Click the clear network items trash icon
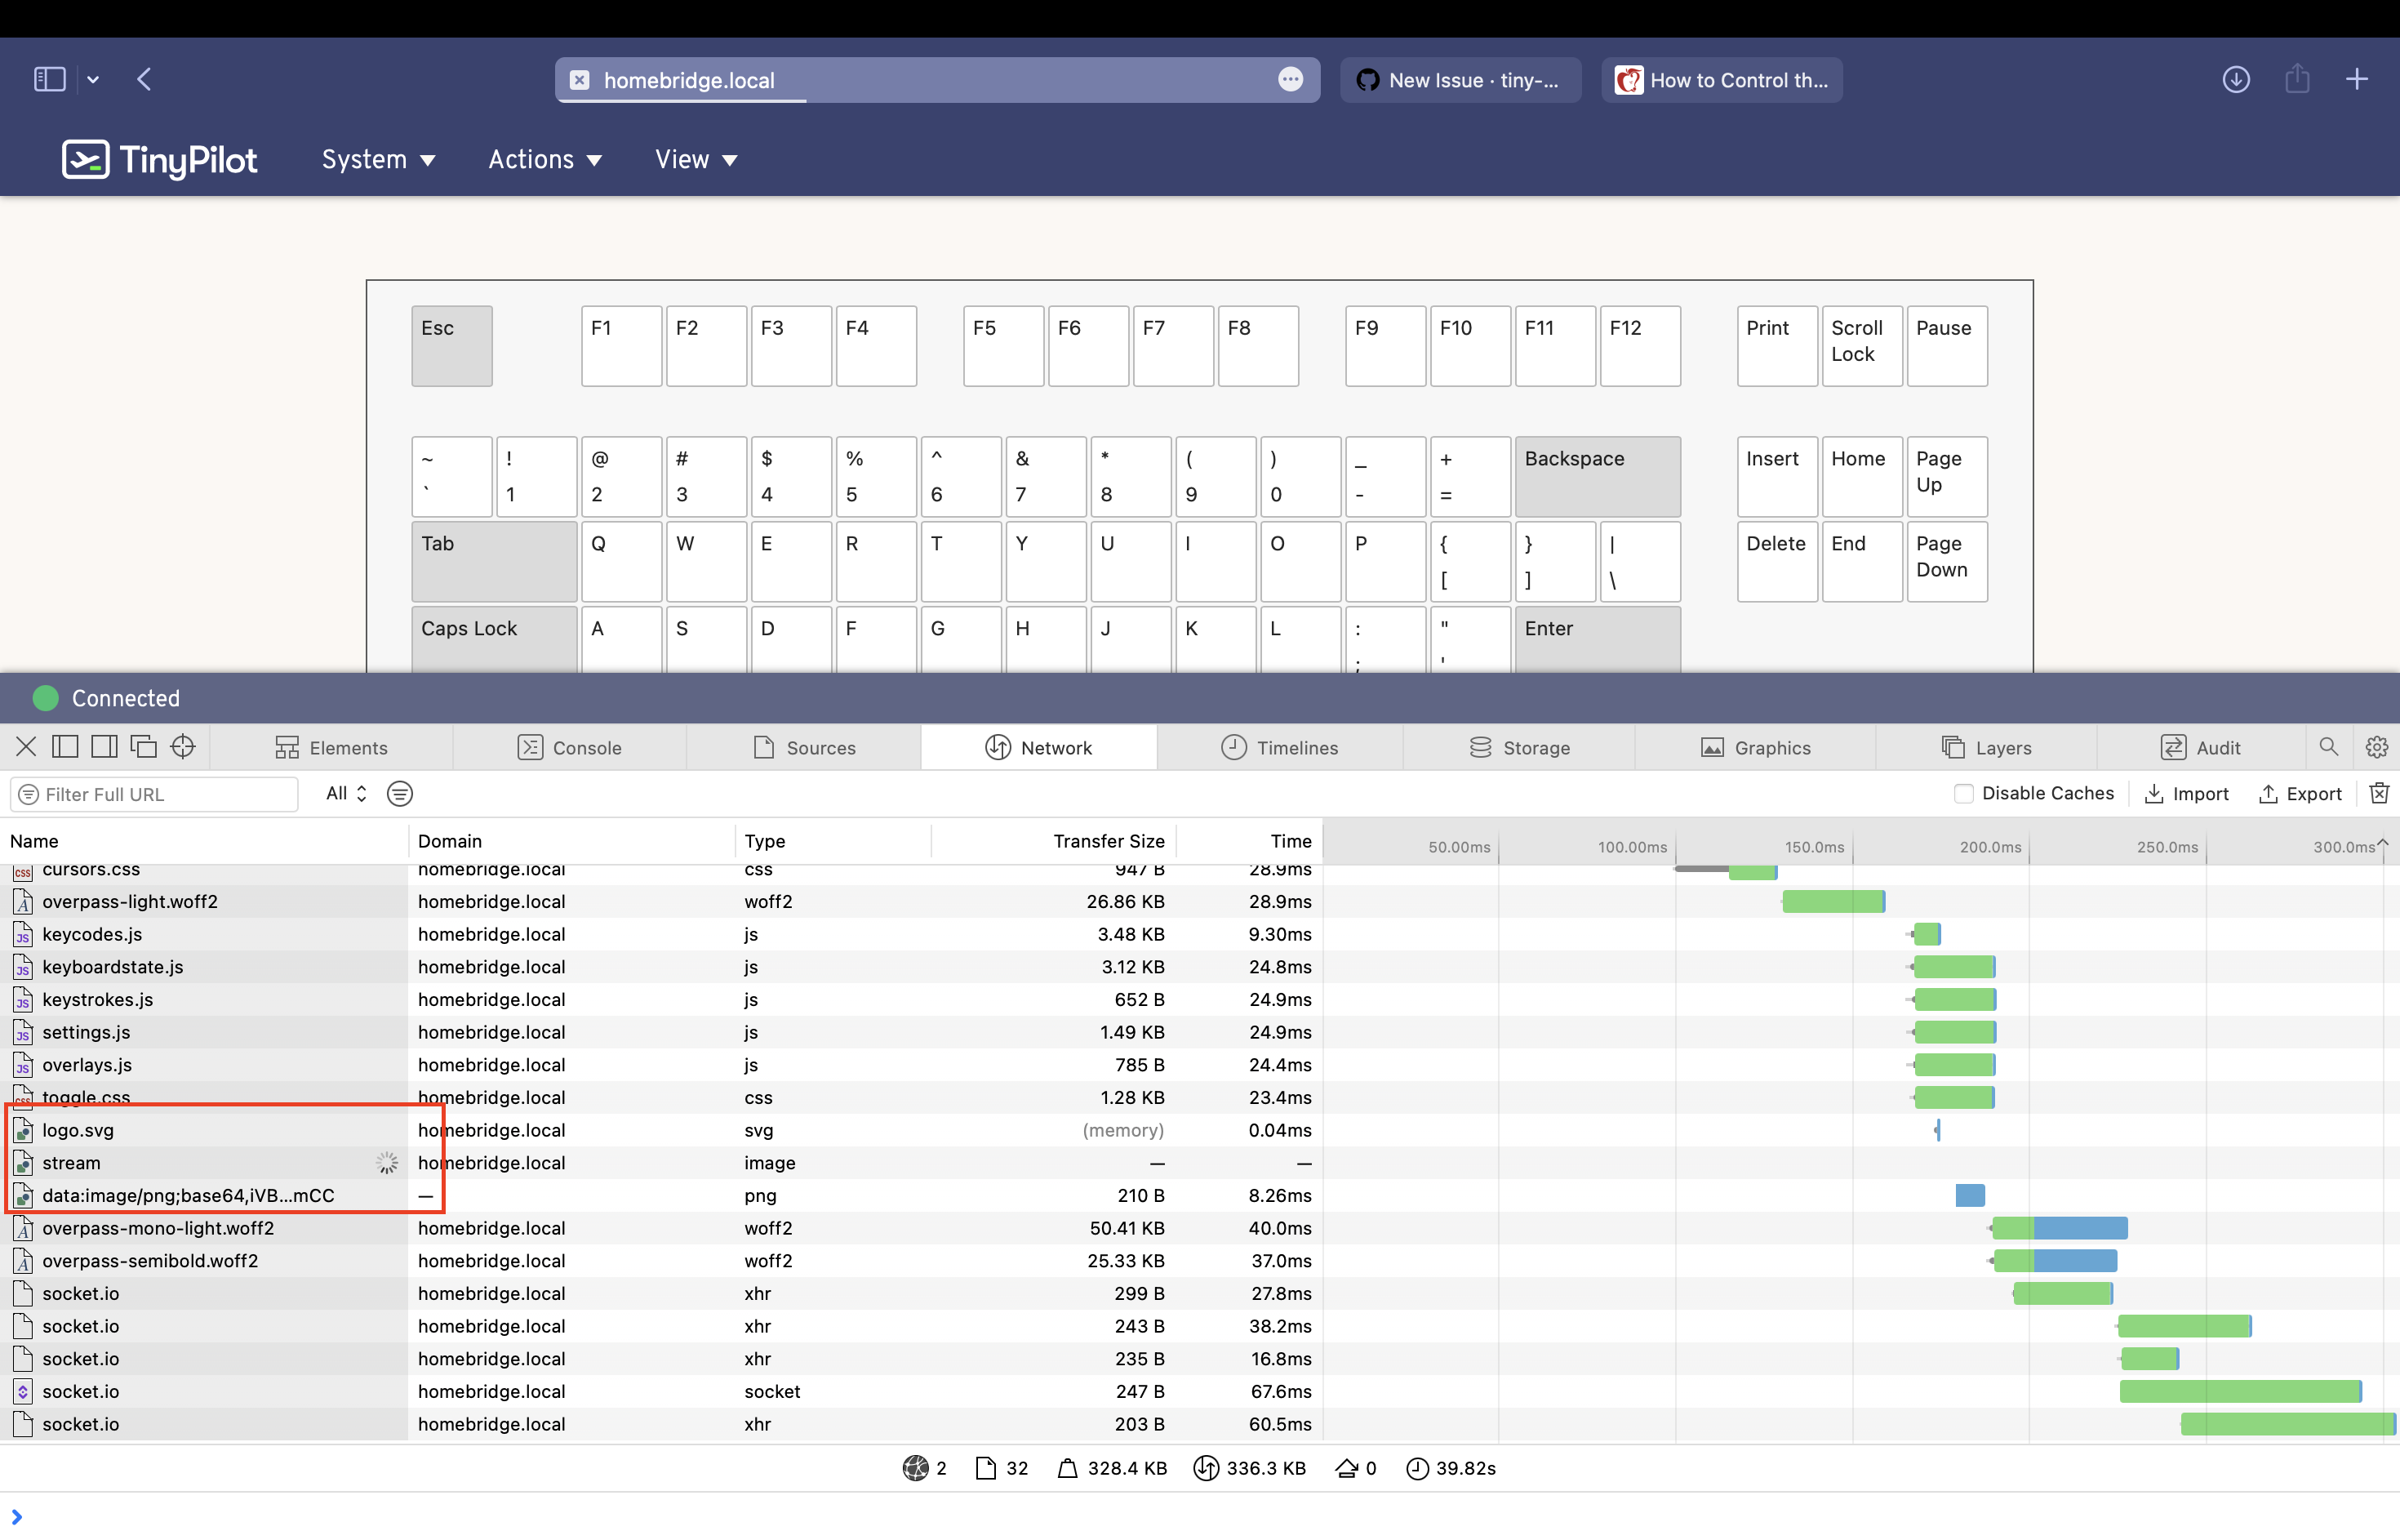 pyautogui.click(x=2379, y=793)
